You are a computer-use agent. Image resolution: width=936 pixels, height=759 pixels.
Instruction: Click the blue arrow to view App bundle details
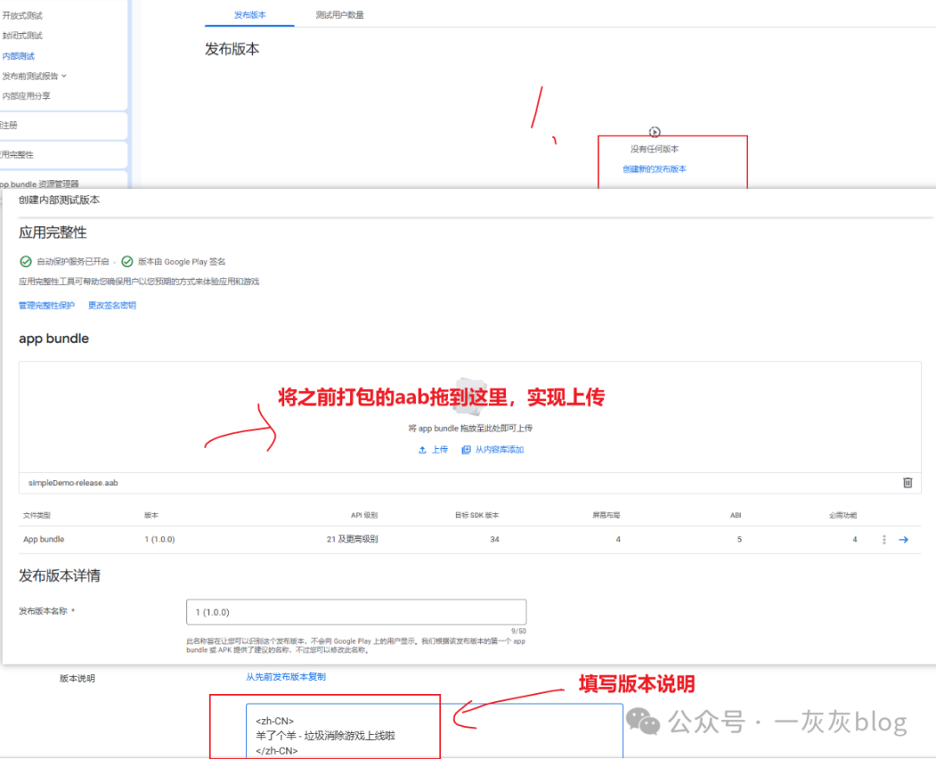pyautogui.click(x=904, y=539)
